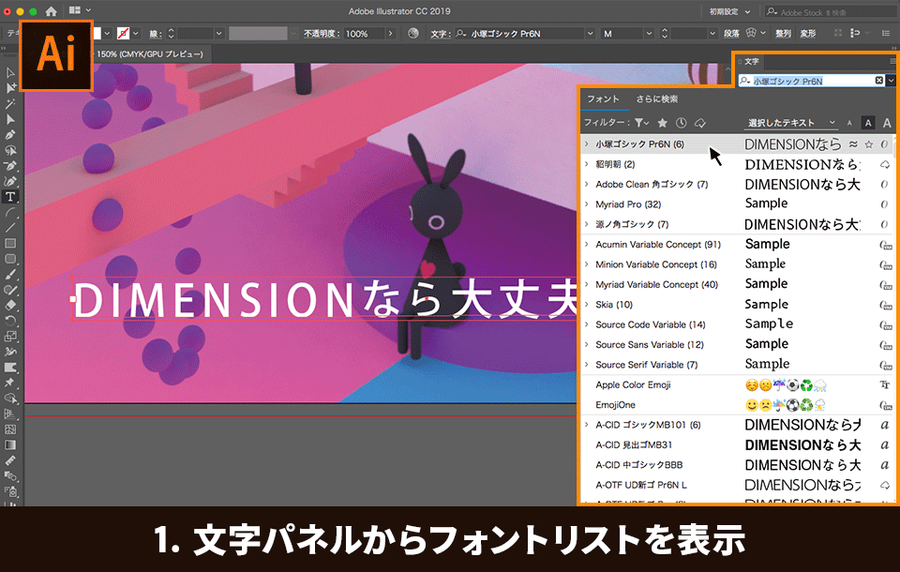Screen dimensions: 900x572
Task: Select the Eraser tool
Action: coord(9,306)
